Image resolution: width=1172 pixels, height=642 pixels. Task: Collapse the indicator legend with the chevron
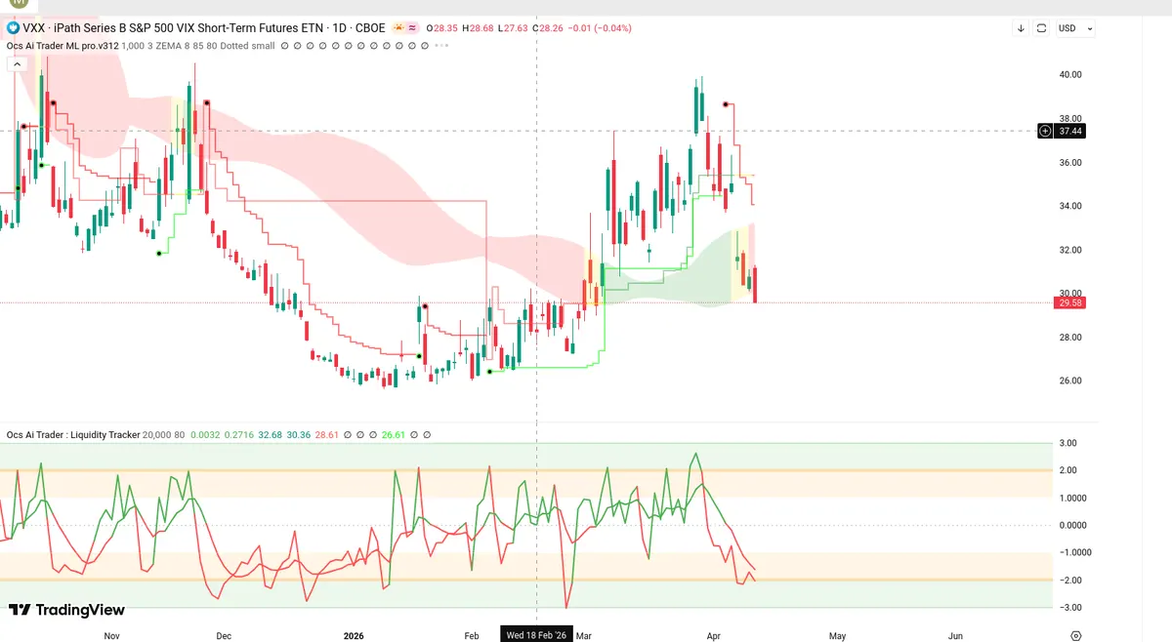tap(16, 64)
